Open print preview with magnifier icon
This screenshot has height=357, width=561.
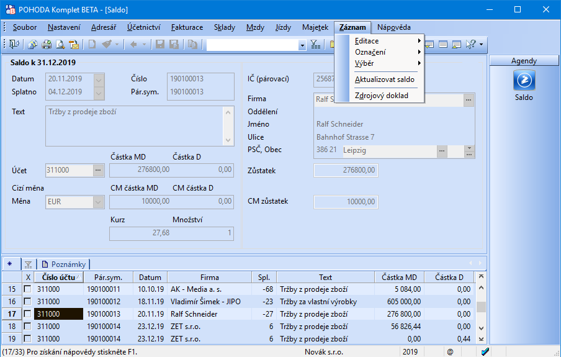tap(60, 45)
